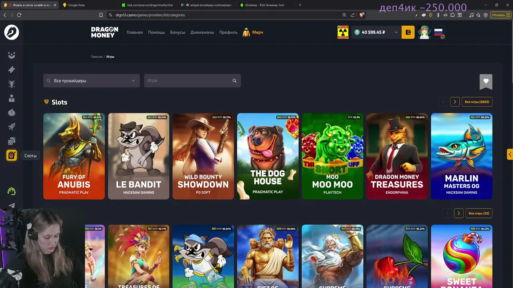The image size is (513, 288).
Task: Open The Dog House game card
Action: (x=268, y=156)
